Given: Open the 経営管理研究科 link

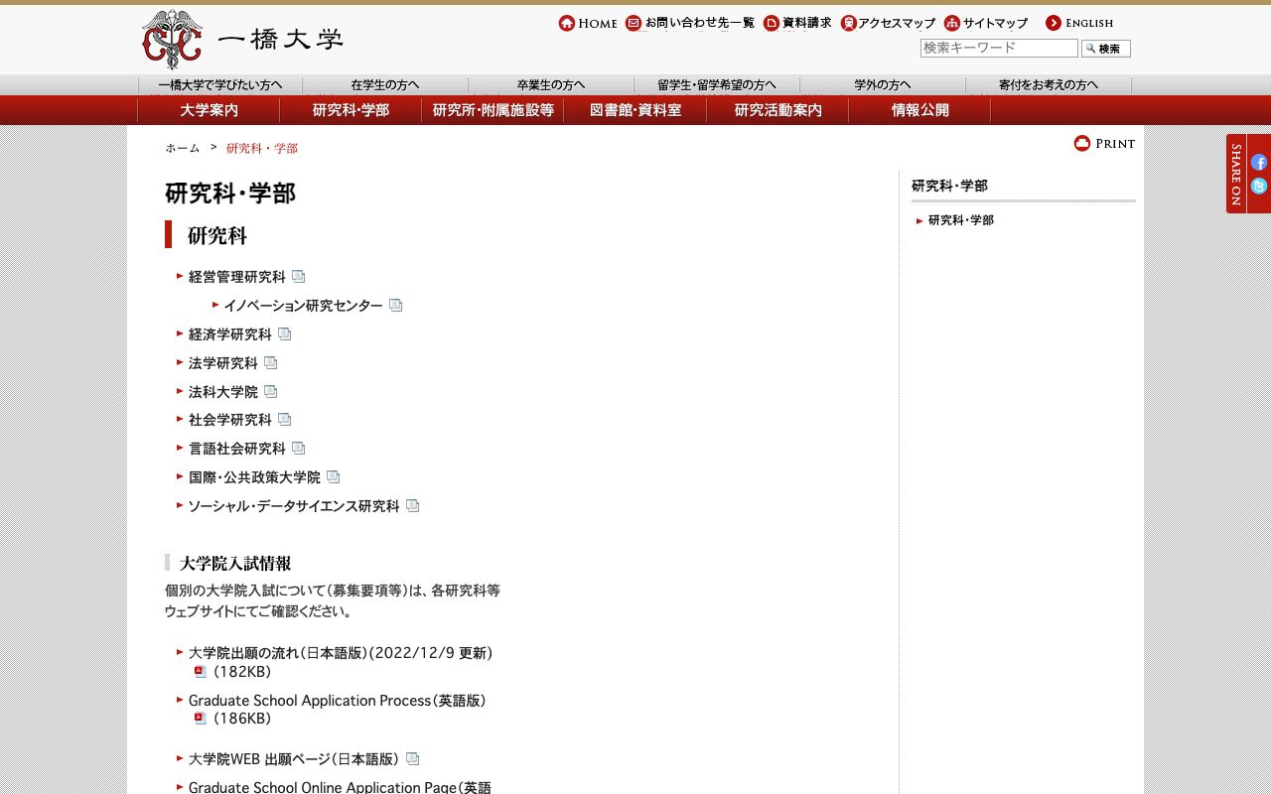Looking at the screenshot, I should (238, 277).
